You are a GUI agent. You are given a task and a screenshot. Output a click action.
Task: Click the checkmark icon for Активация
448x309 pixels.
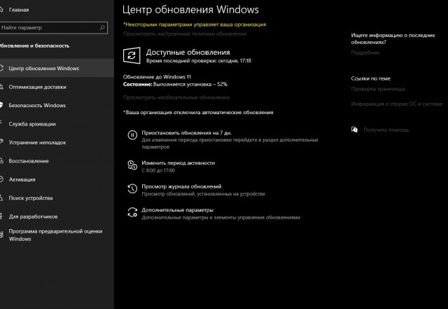[x=1, y=179]
